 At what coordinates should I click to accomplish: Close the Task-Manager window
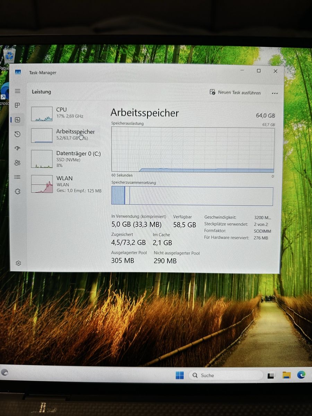point(275,71)
